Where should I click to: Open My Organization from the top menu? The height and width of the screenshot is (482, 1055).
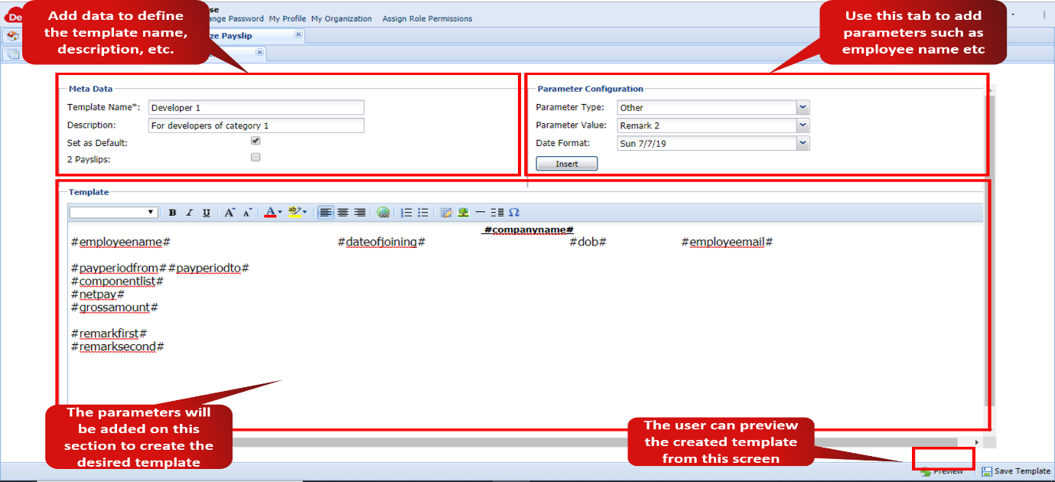341,18
